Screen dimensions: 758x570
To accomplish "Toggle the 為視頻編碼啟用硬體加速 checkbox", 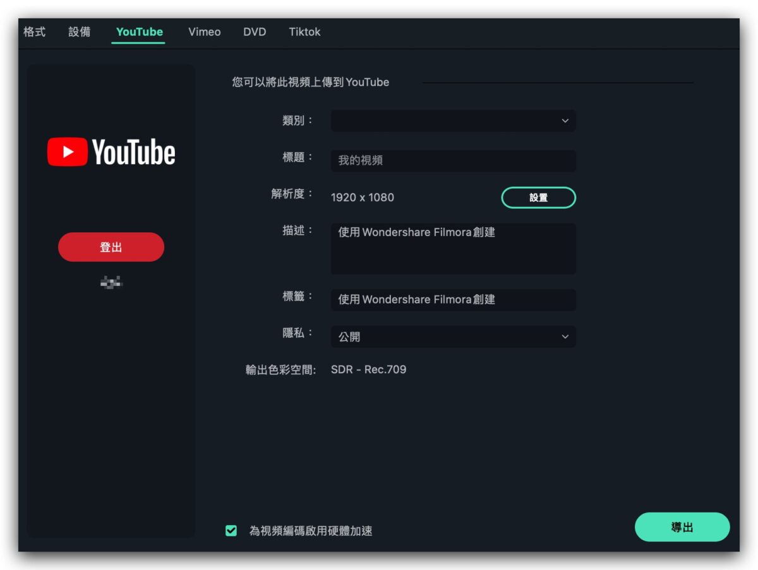I will pos(231,531).
